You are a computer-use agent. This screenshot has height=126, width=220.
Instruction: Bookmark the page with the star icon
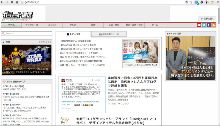[x=191, y=2]
